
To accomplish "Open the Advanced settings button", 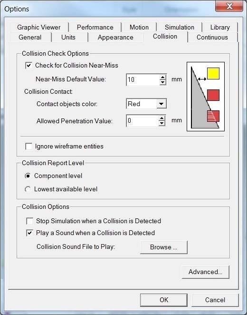I will coord(205,272).
